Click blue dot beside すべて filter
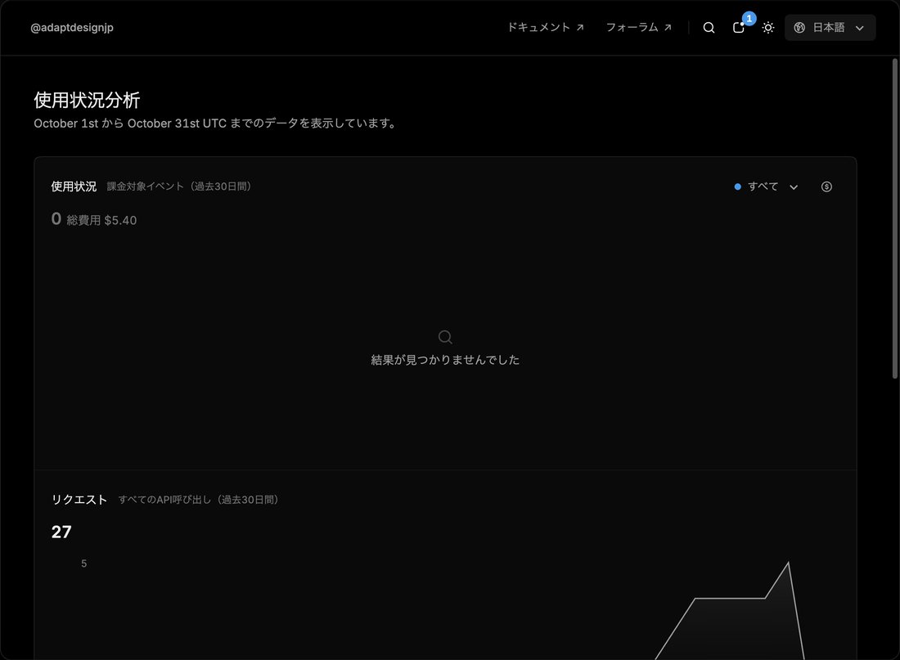Screen dimensions: 900x660 click(737, 186)
